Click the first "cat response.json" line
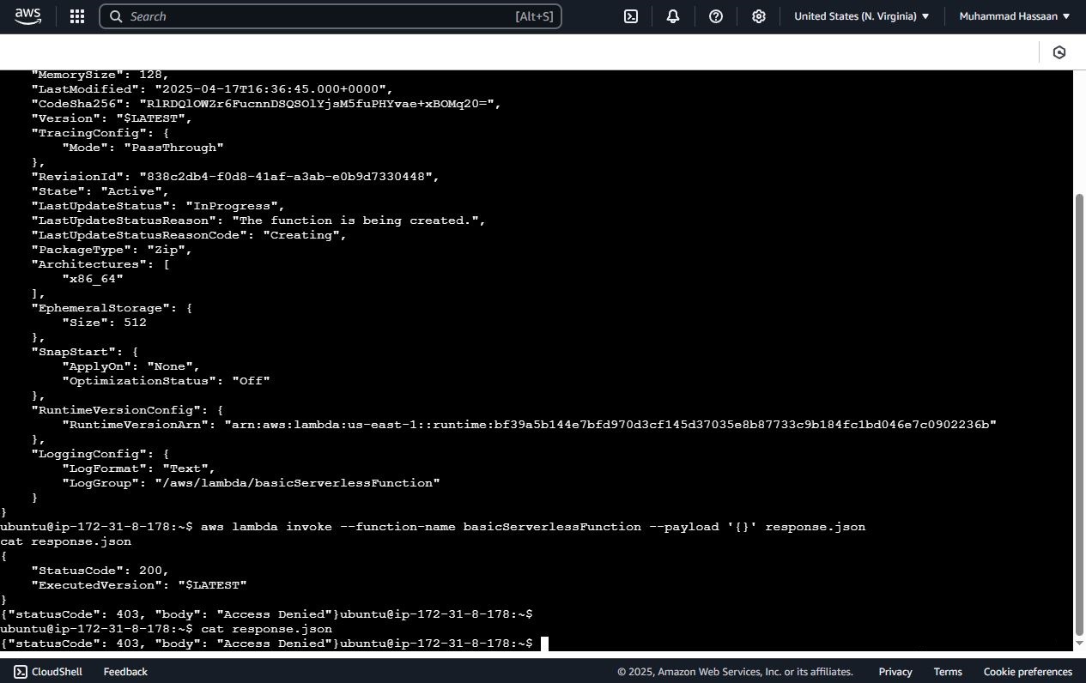The height and width of the screenshot is (683, 1086). point(66,541)
